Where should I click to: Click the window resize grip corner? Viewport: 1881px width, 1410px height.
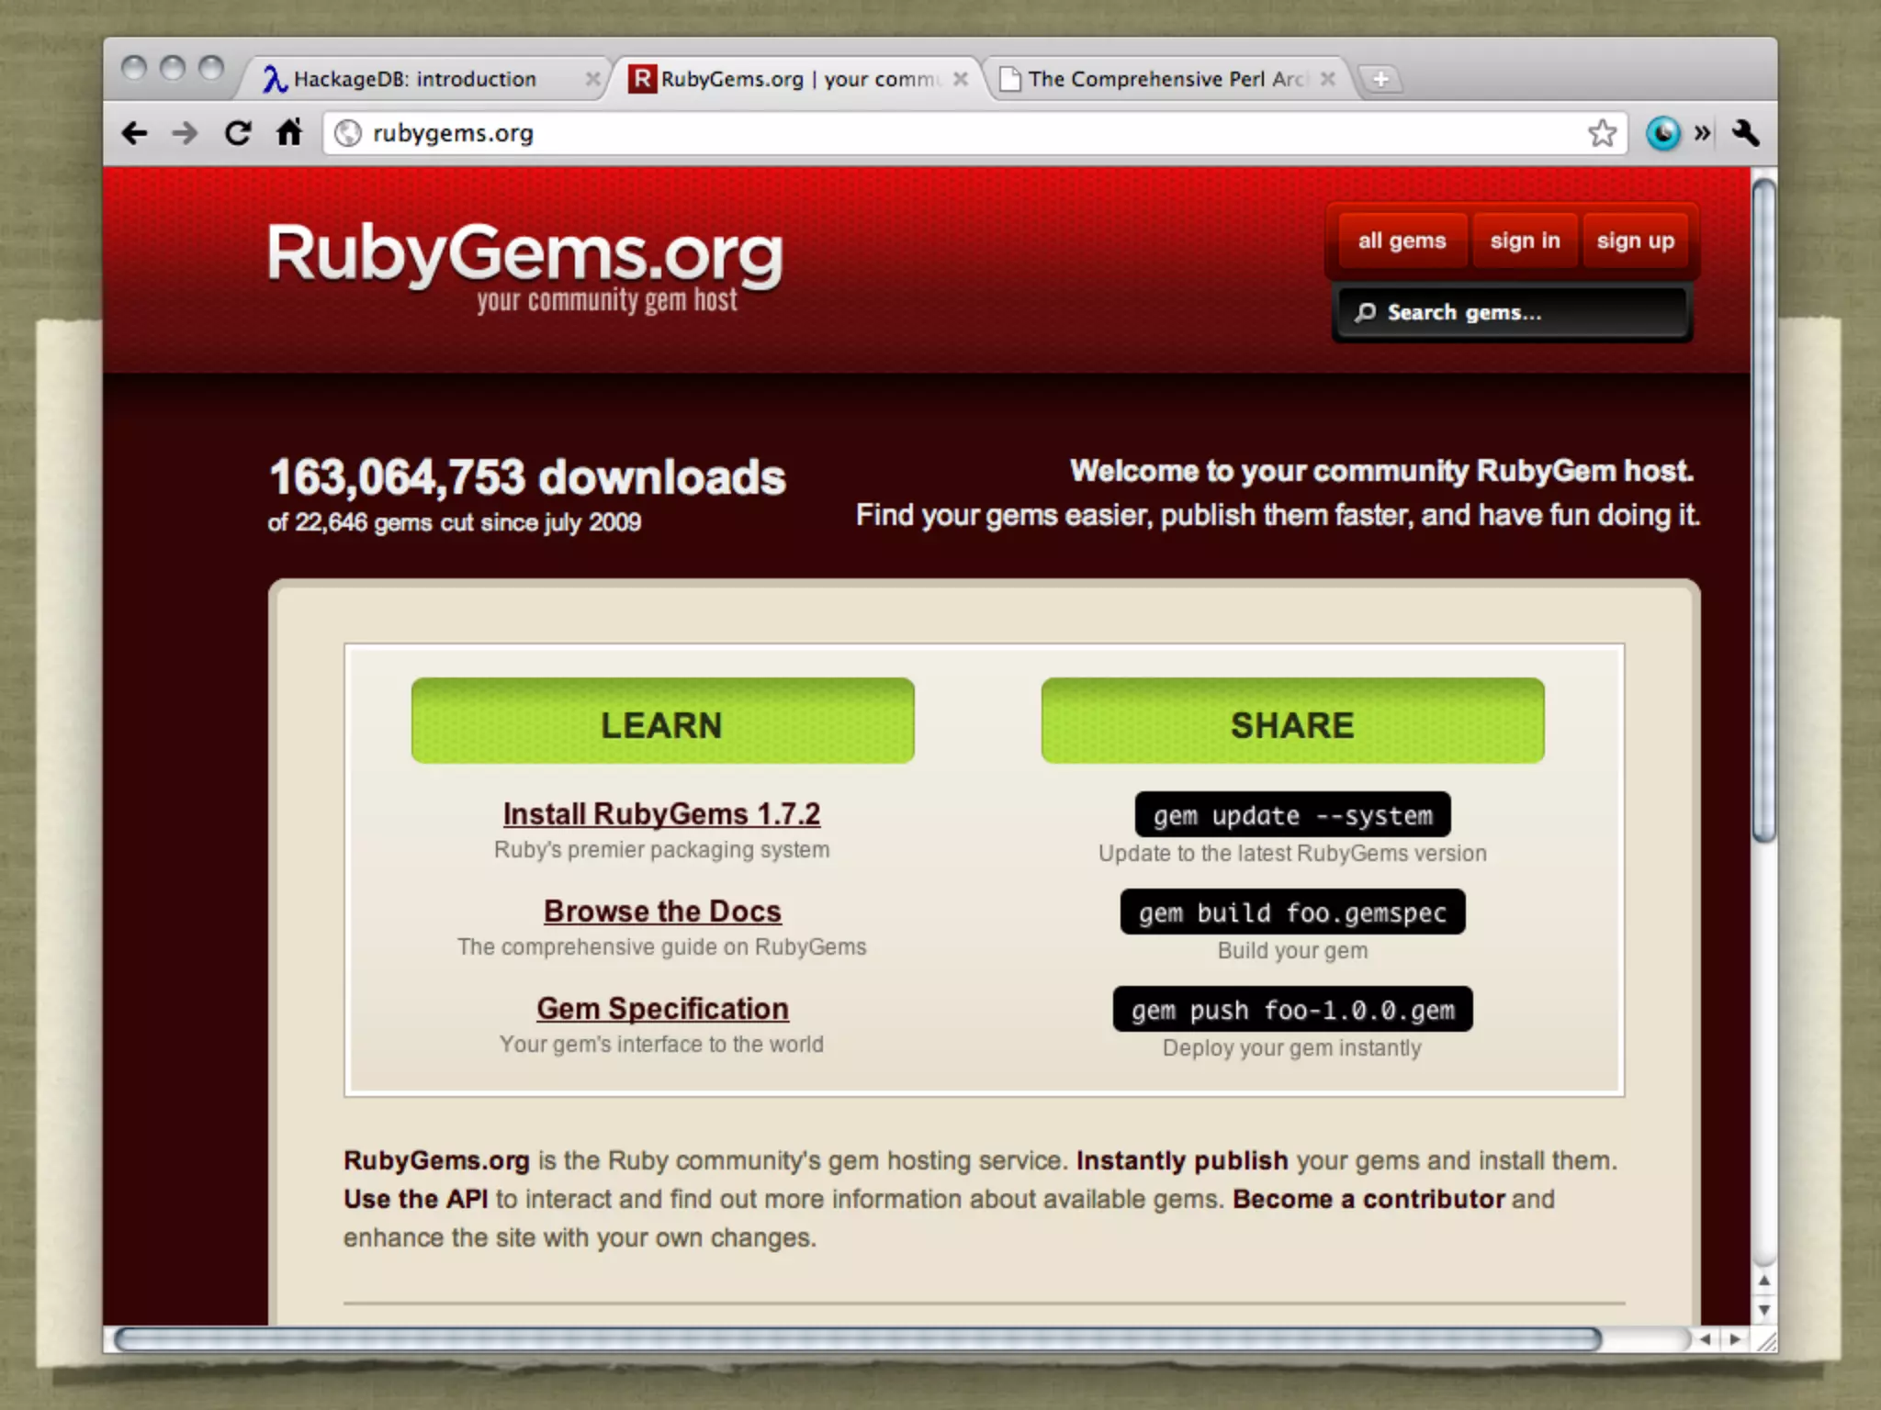pos(1765,1341)
